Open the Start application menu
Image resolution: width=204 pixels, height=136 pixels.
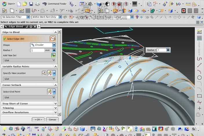[x=9, y=4]
